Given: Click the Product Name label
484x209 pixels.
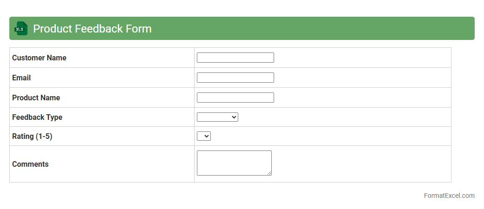Looking at the screenshot, I should coord(36,98).
